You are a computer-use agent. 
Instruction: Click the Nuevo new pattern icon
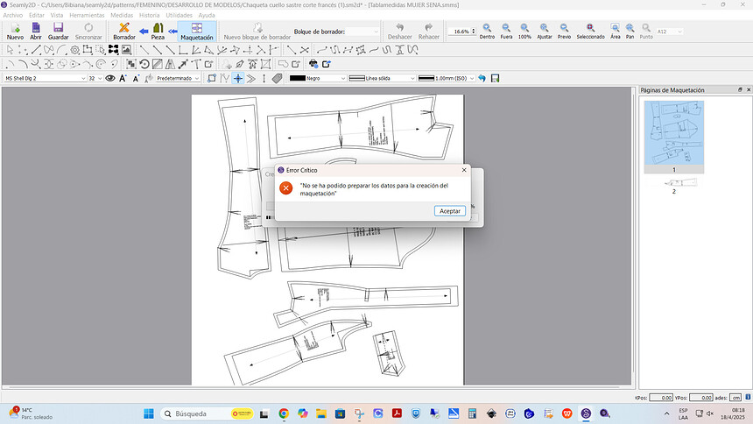click(x=15, y=32)
